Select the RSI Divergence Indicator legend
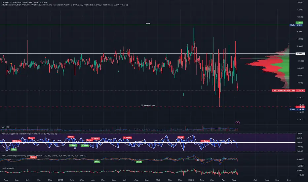This screenshot has height=182, width=308. [29, 134]
